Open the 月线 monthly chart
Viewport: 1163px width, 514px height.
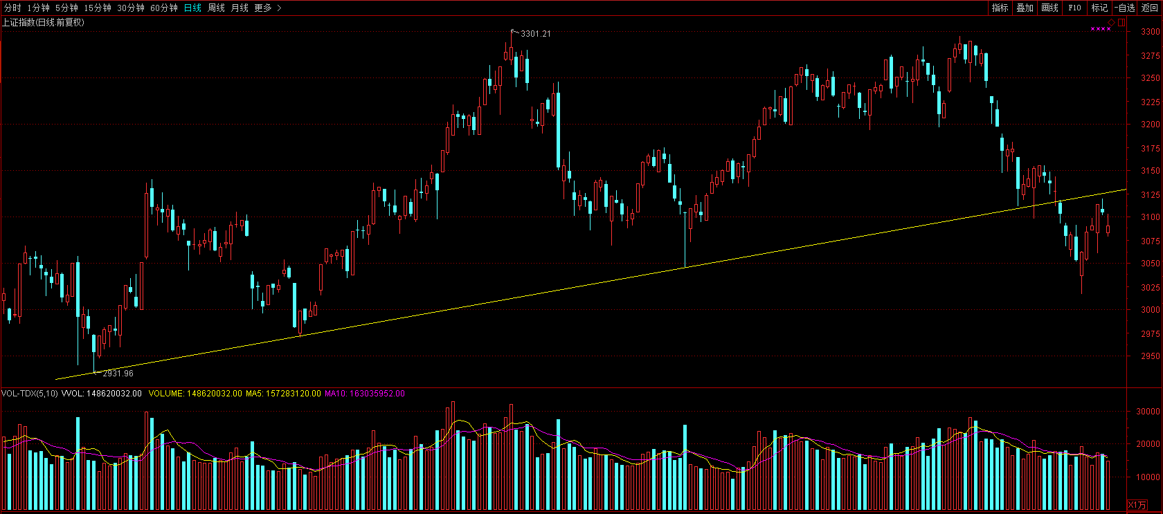click(240, 8)
